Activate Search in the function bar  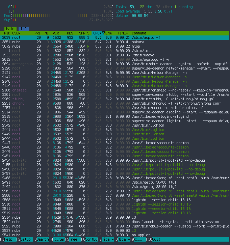41,239
